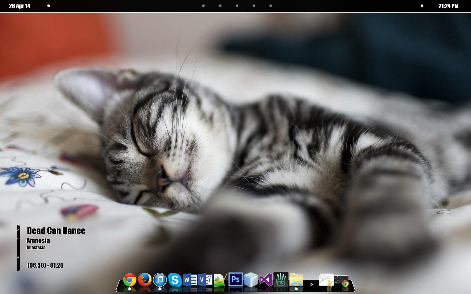Click the Dead Can Dance artist title
This screenshot has height=294, width=471.
point(56,231)
